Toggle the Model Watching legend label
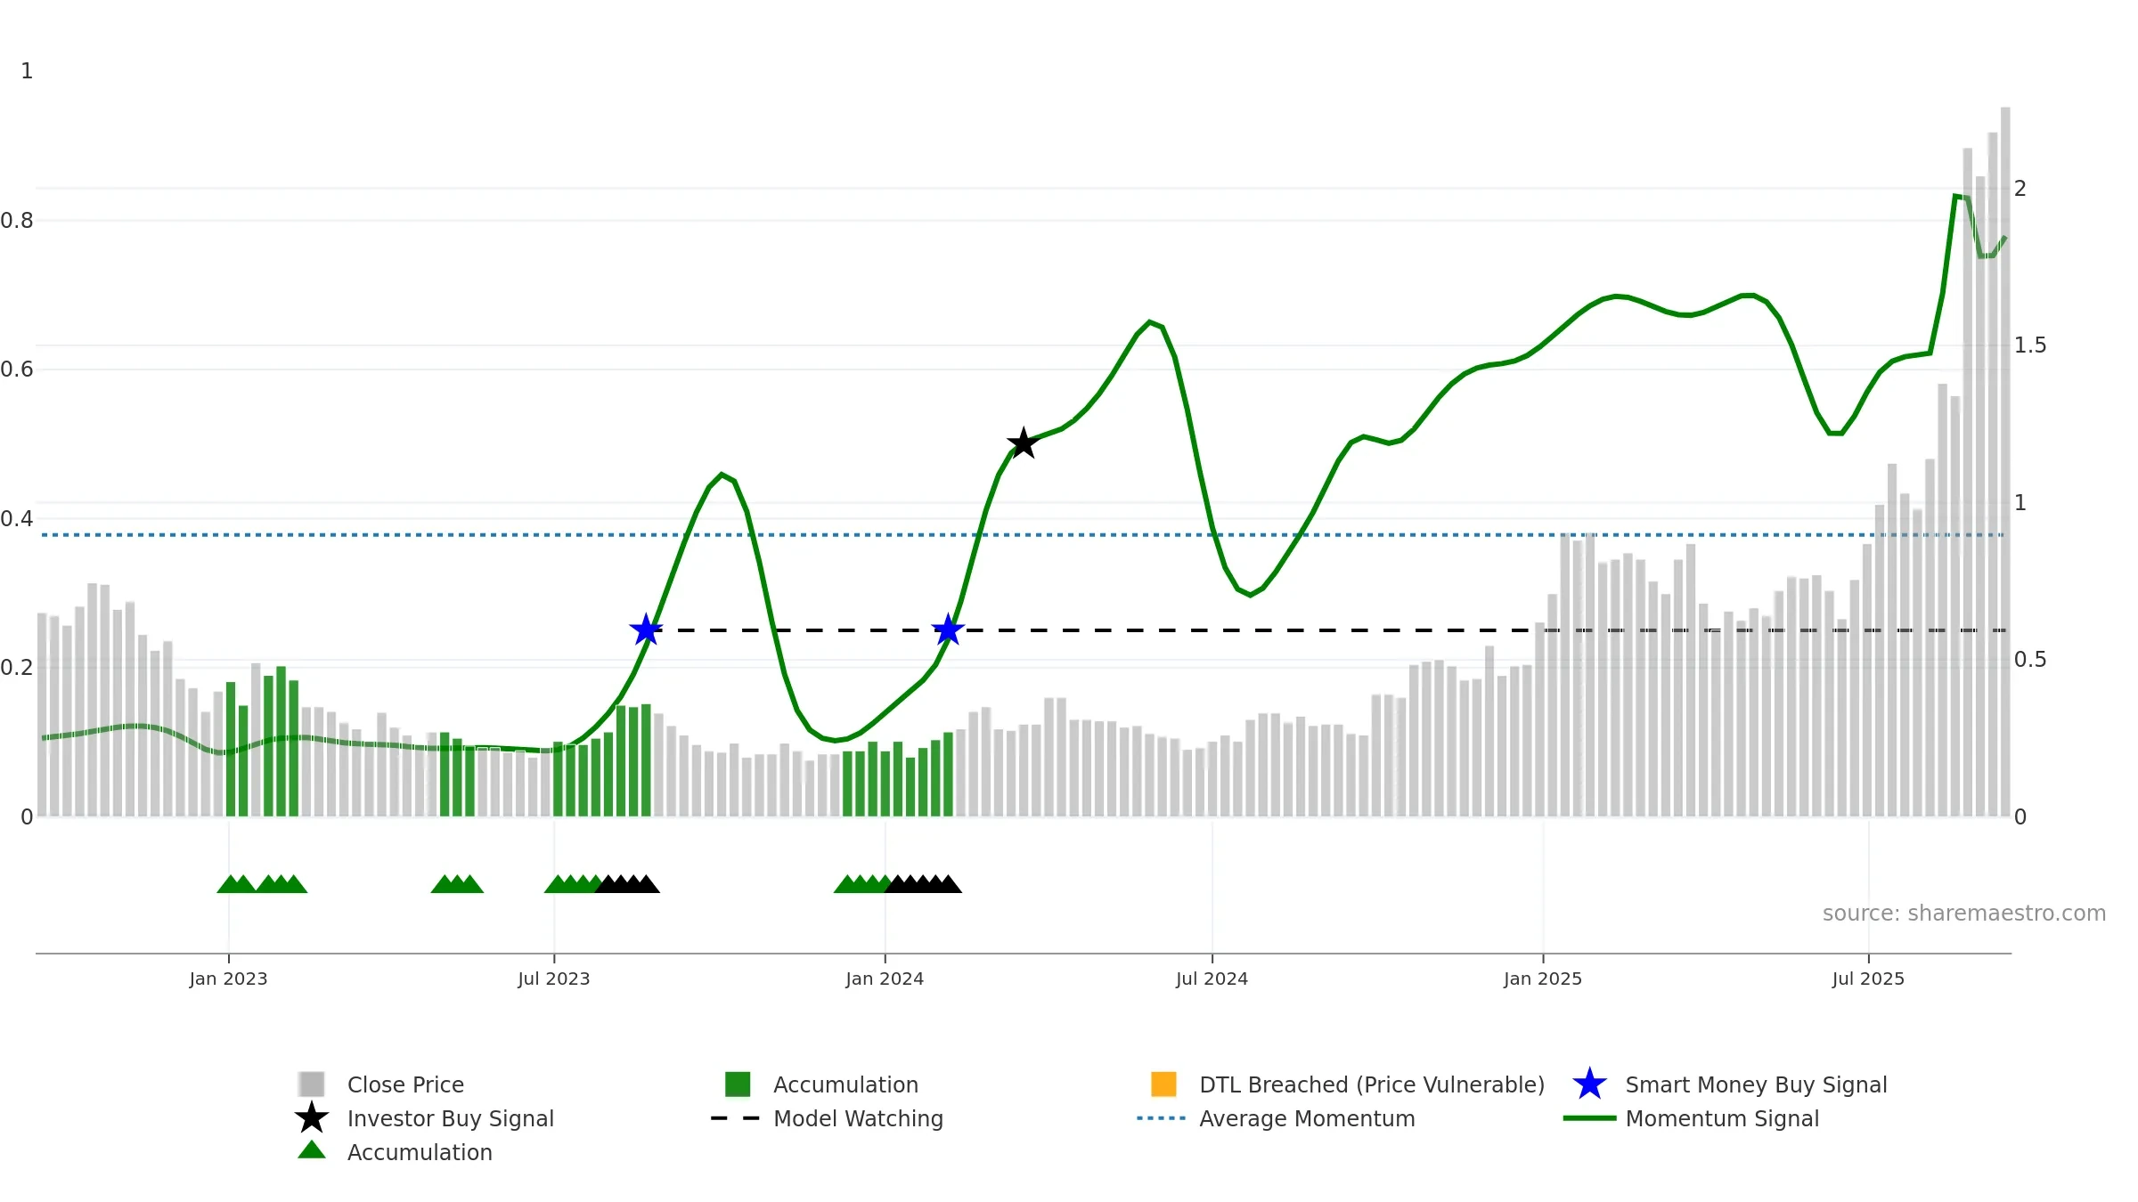 (858, 1118)
